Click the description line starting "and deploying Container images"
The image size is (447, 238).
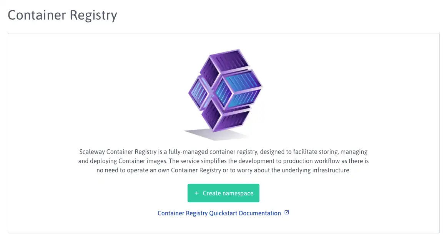[224, 161]
